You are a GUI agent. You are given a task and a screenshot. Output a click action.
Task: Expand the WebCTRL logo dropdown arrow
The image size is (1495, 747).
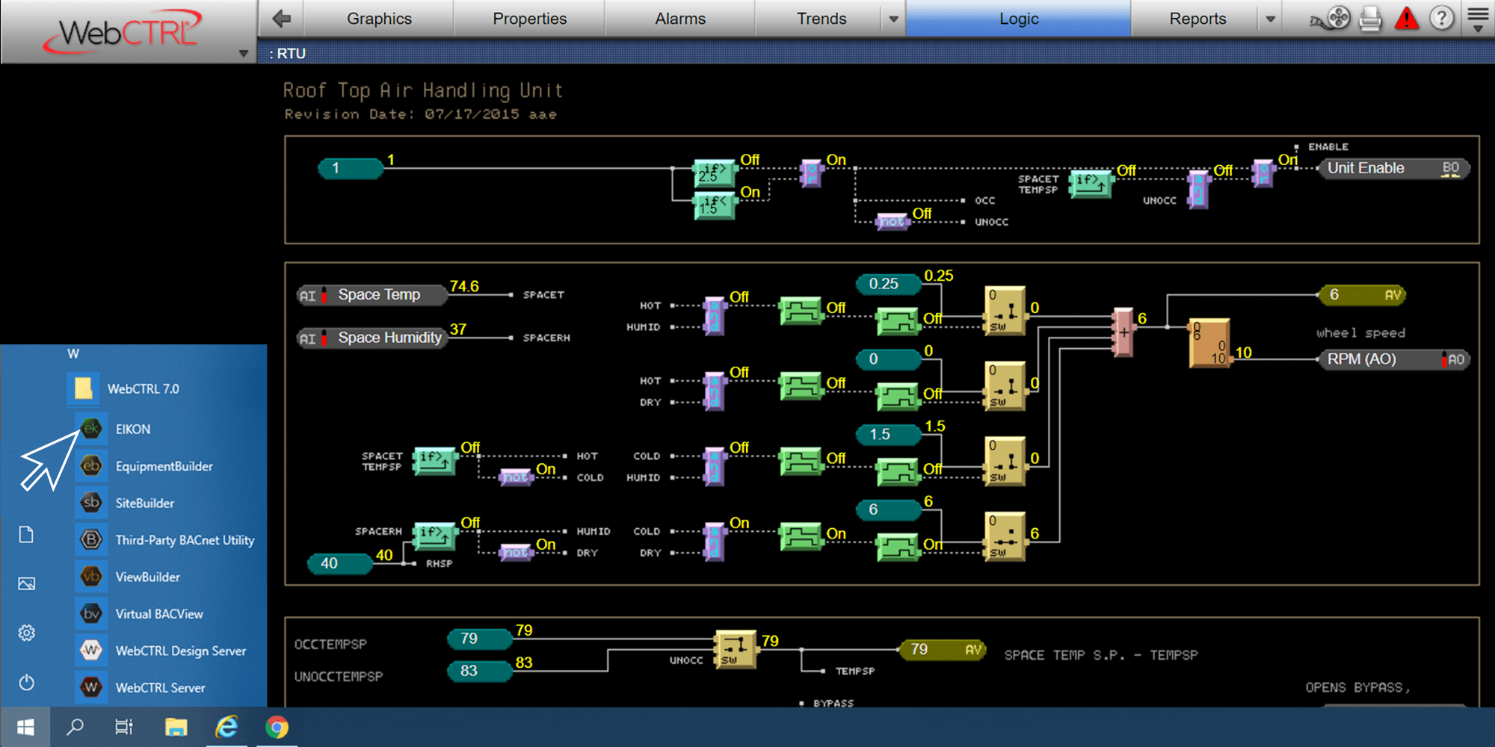pyautogui.click(x=243, y=54)
